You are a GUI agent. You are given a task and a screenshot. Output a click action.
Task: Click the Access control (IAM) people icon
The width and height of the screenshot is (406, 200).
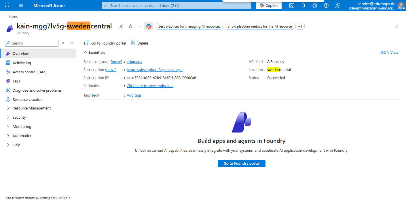(x=8, y=72)
